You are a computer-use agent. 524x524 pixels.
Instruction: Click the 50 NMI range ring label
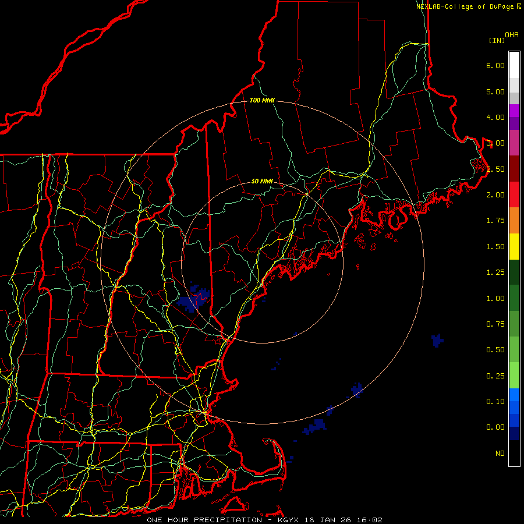[x=263, y=181]
